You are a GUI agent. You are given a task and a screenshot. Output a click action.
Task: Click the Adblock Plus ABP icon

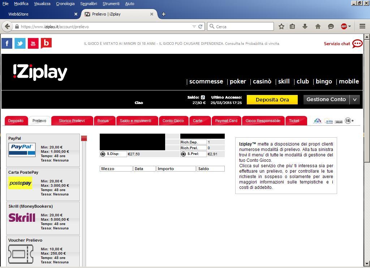(344, 26)
